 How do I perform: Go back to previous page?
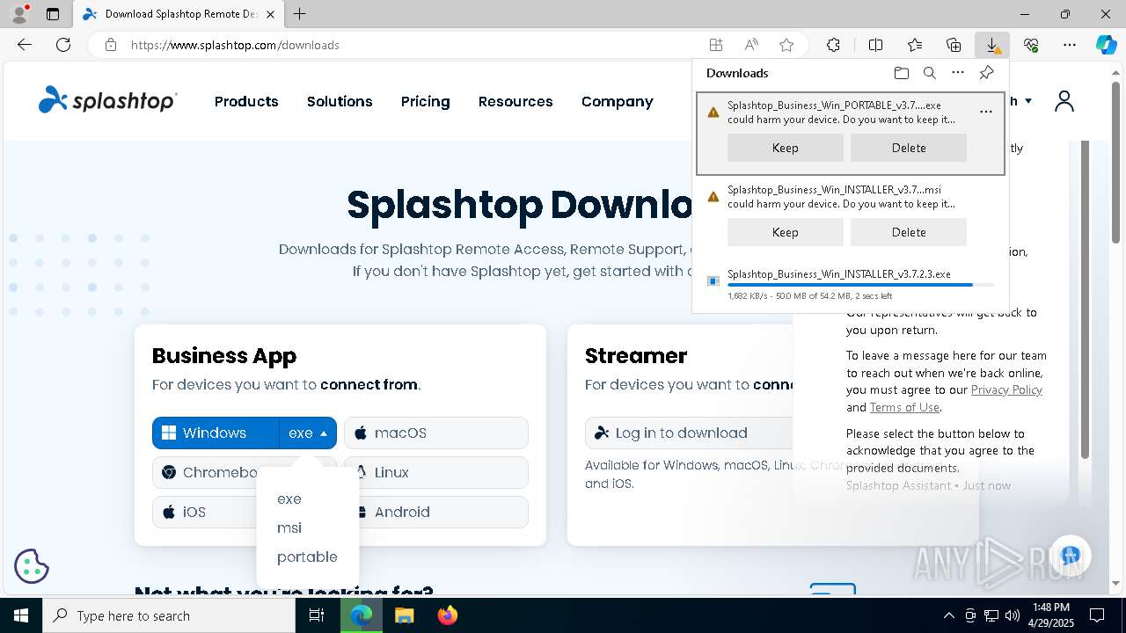[x=25, y=45]
